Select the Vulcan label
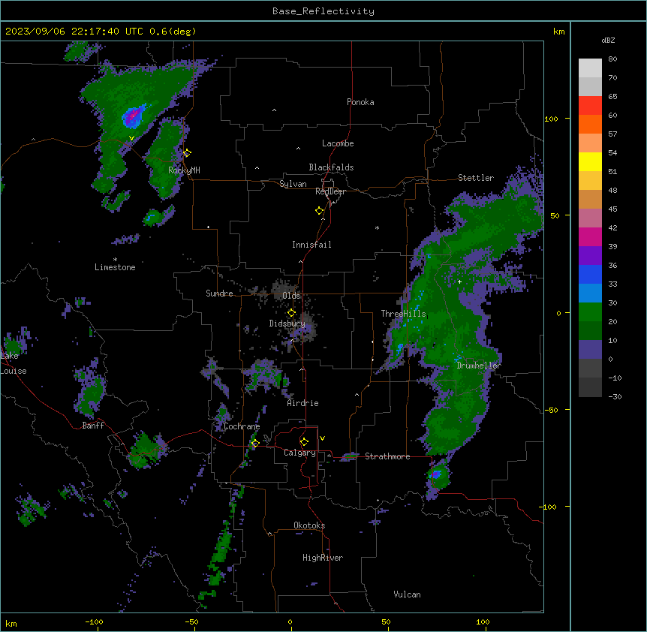 [x=407, y=594]
